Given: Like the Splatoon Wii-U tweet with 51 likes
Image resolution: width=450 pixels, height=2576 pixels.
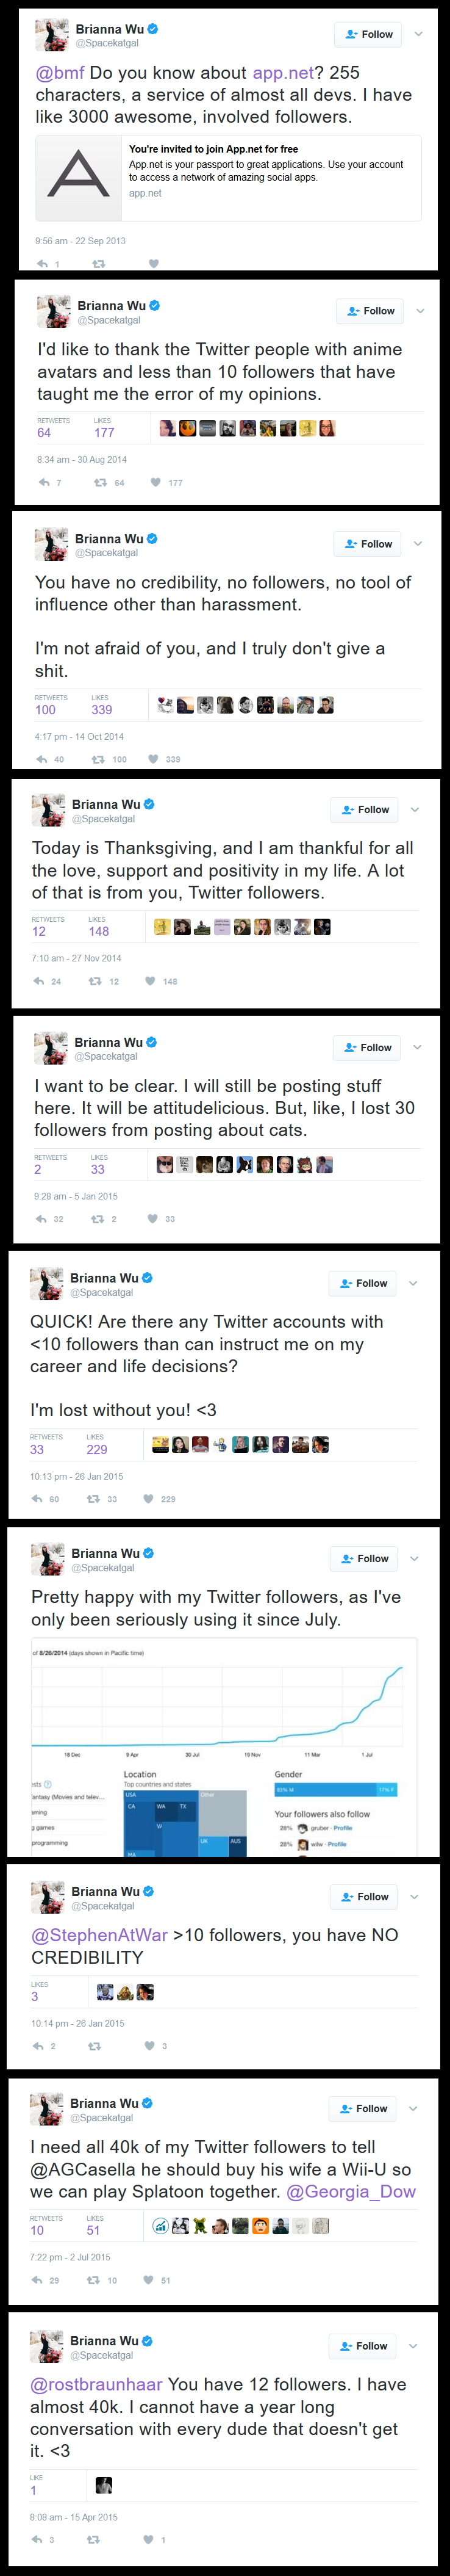Looking at the screenshot, I should tap(148, 2281).
